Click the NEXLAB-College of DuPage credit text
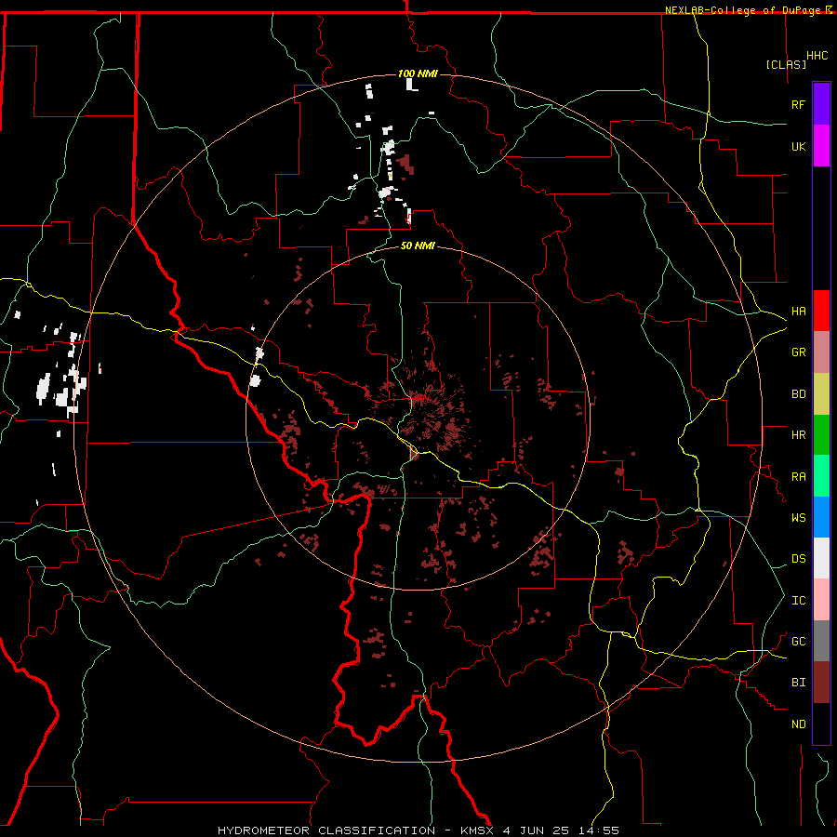Screen dimensions: 837x837 tap(748, 10)
